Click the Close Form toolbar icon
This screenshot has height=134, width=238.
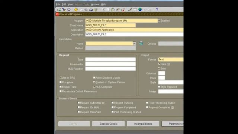96,10
